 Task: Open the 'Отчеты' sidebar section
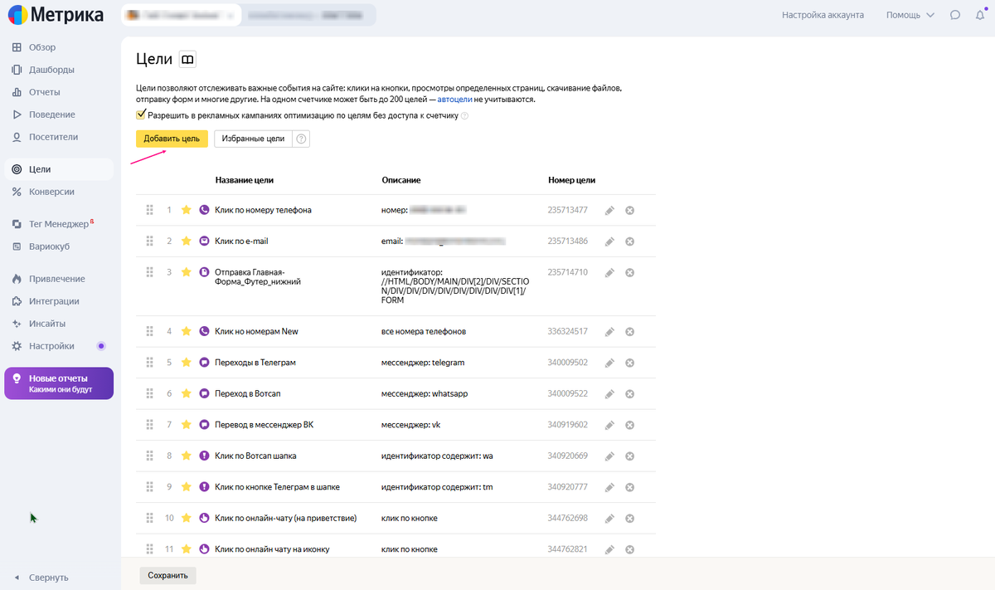tap(44, 92)
